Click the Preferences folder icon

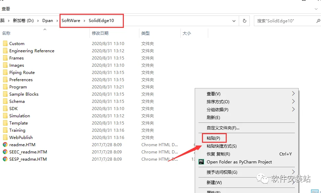(5, 79)
